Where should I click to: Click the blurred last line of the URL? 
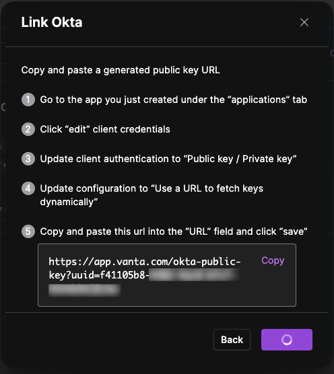85,290
